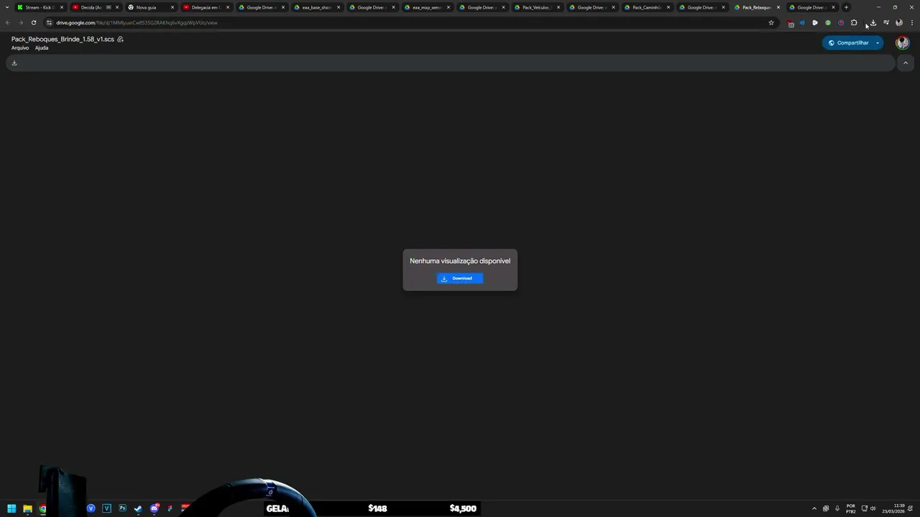Open the Google account avatar in Drive
Viewport: 920px width, 517px height.
point(902,43)
